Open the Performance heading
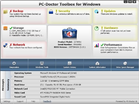 click(113, 45)
